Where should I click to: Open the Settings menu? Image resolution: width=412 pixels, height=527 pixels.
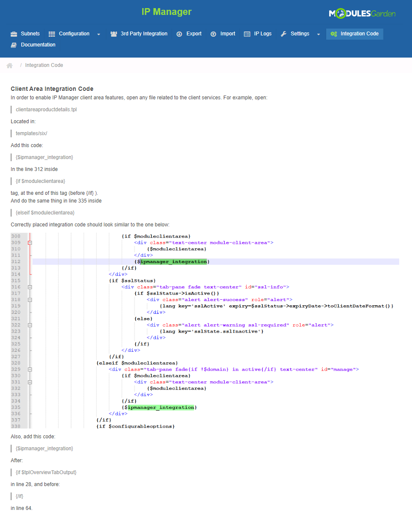pos(301,34)
